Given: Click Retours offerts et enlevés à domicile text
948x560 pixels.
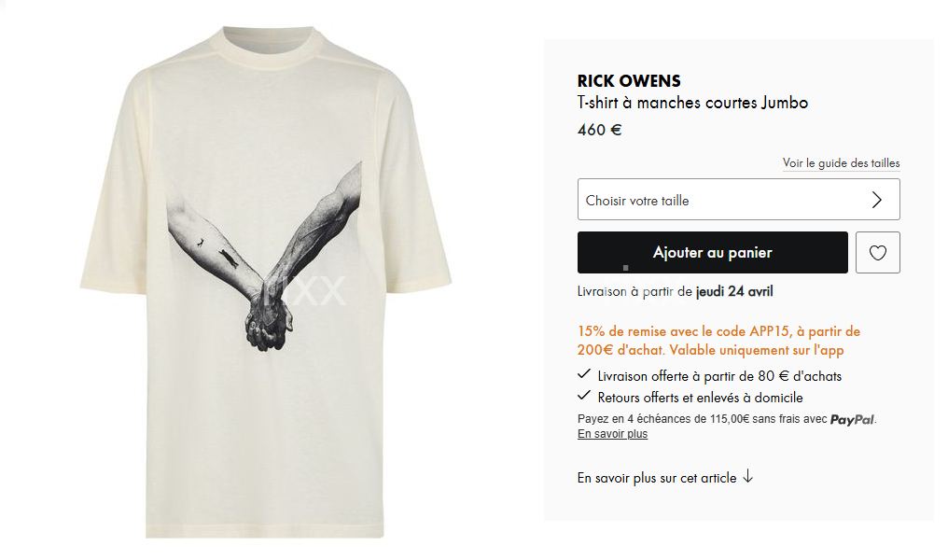Looking at the screenshot, I should point(700,398).
